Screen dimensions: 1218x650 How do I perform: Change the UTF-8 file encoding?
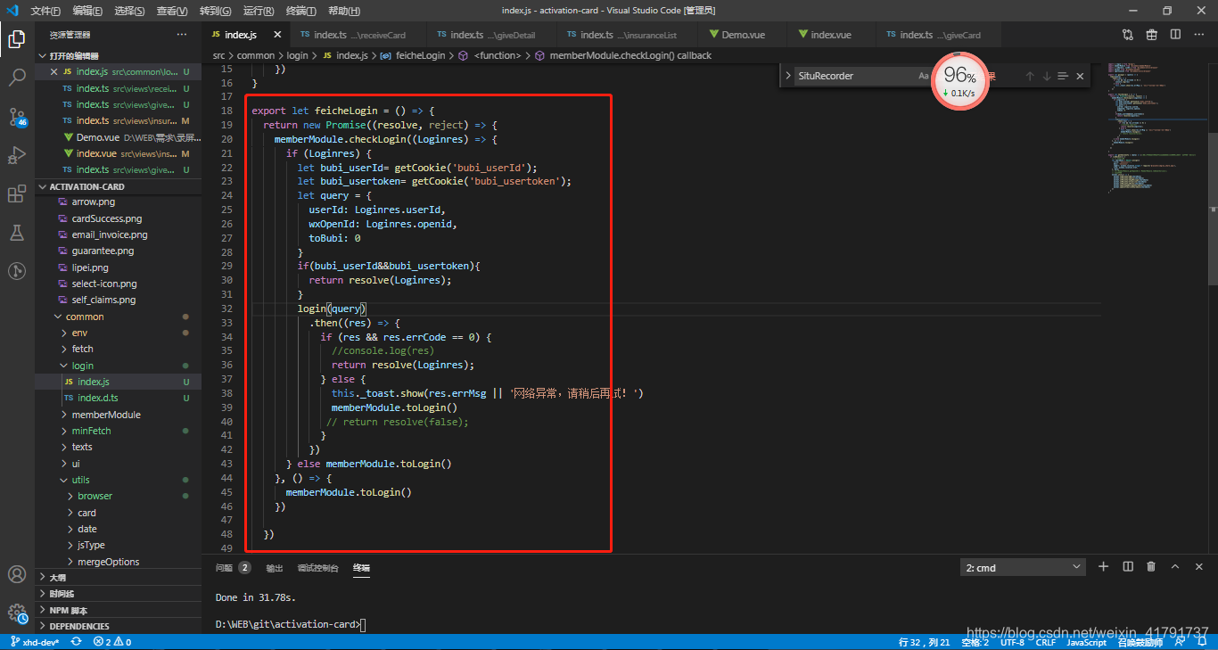tap(1012, 642)
